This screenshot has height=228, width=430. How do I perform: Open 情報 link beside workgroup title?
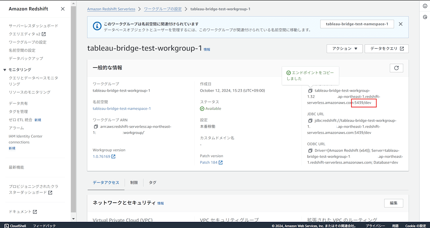tap(207, 50)
